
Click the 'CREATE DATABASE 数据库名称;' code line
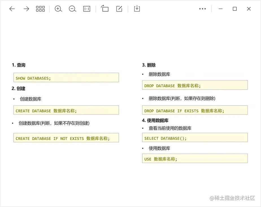click(66, 110)
